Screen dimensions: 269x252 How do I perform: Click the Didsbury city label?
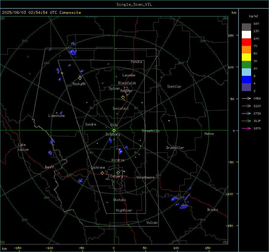pos(113,134)
